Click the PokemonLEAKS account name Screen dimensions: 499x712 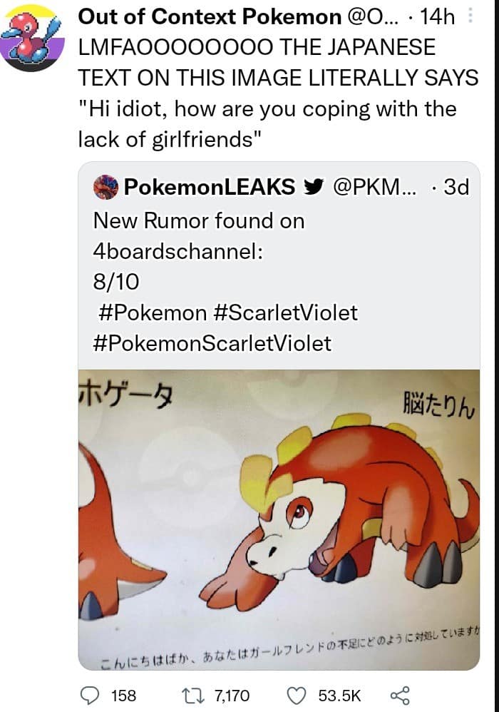click(210, 188)
